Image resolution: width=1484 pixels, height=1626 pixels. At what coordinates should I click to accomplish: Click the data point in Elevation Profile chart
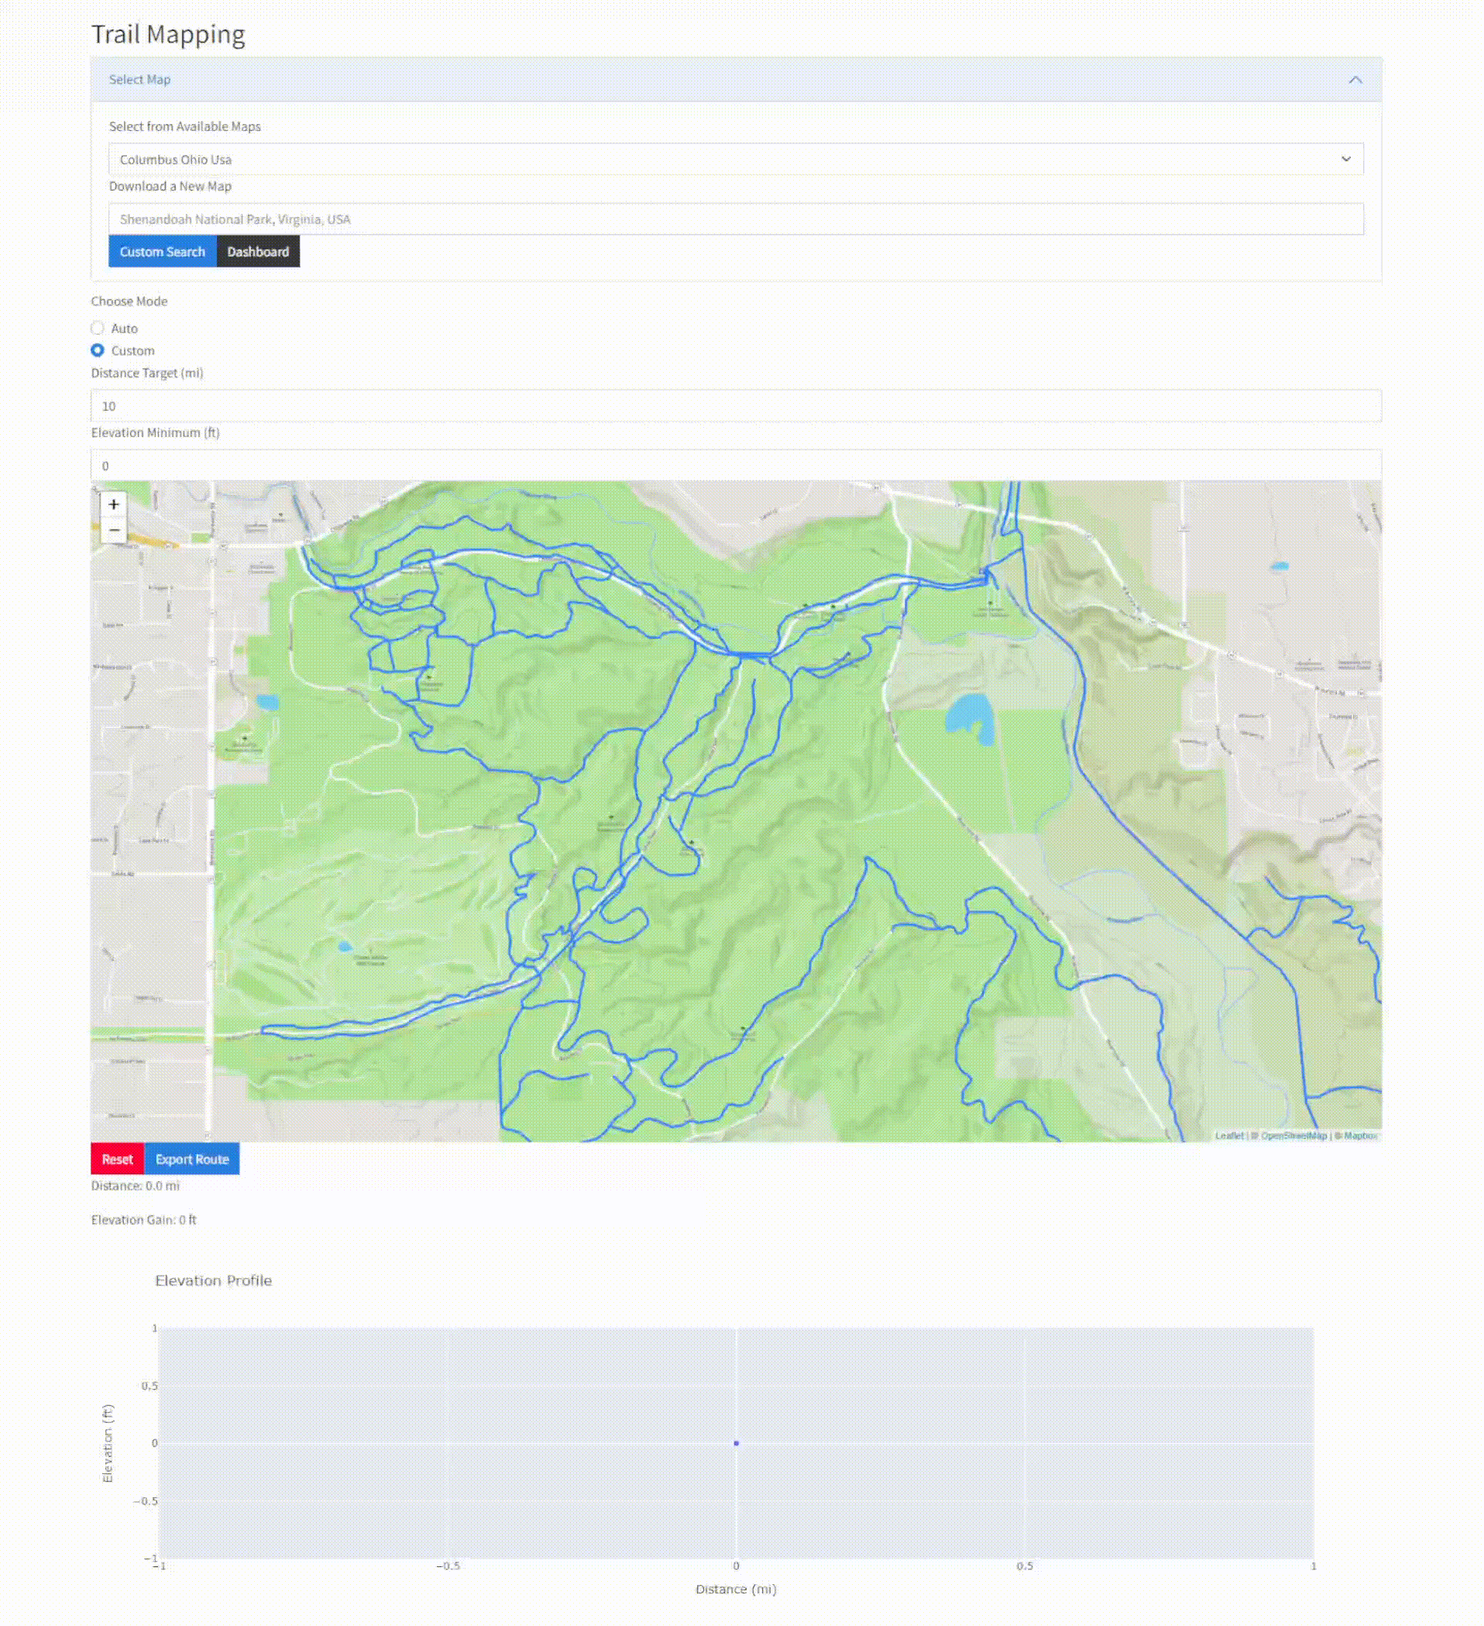click(x=736, y=1444)
